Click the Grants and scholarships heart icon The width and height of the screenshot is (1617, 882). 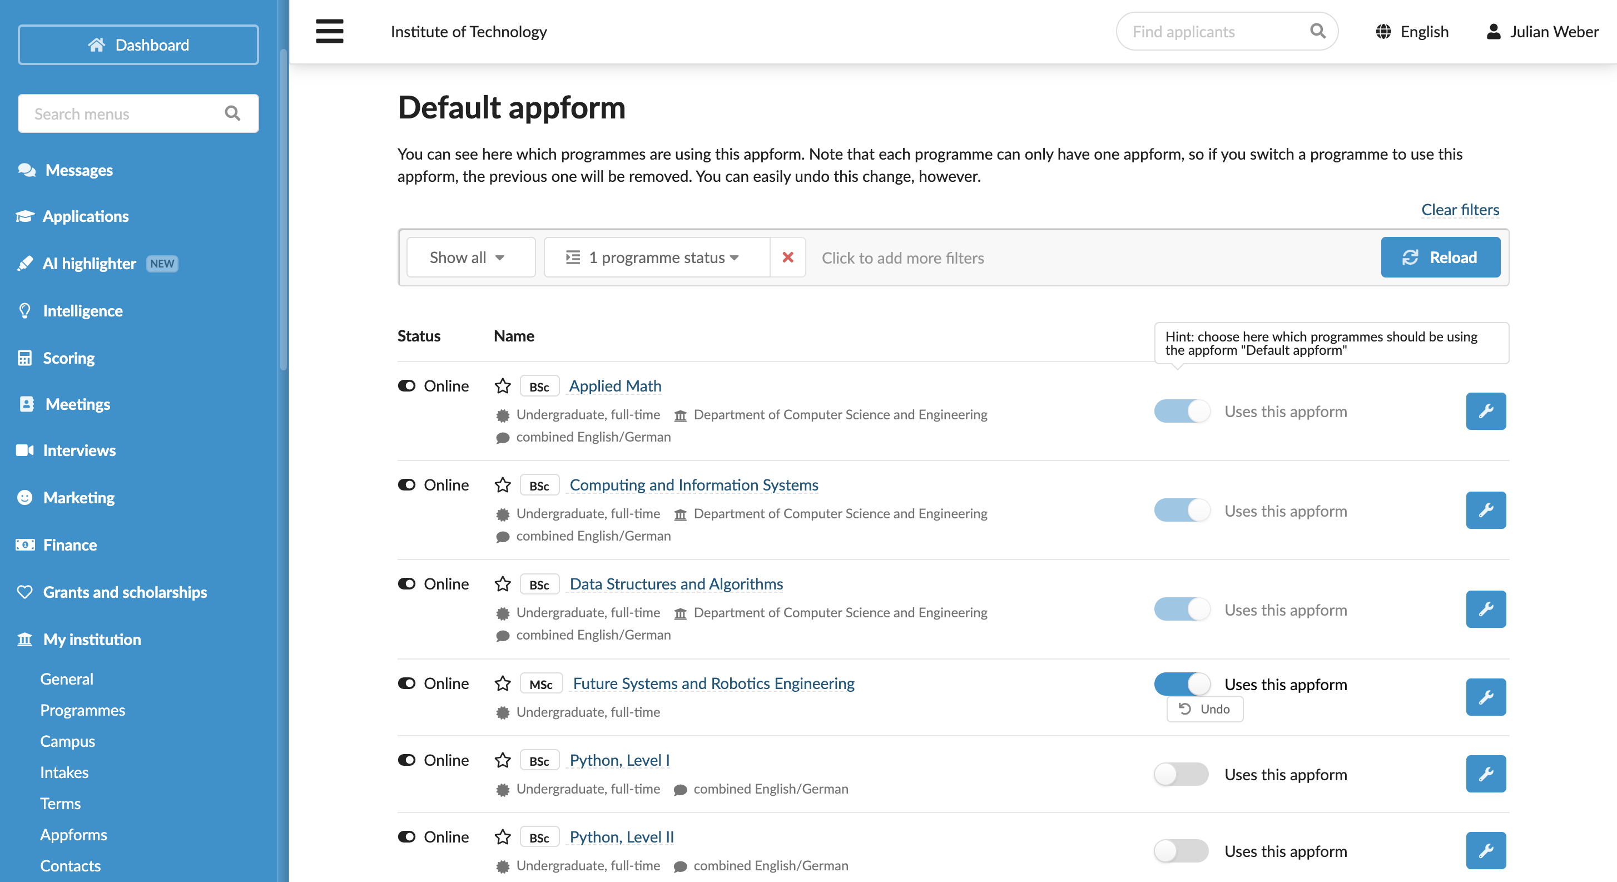(24, 593)
